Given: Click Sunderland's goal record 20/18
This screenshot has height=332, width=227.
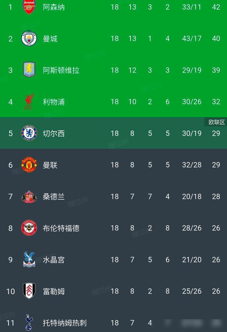Looking at the screenshot, I should (192, 197).
